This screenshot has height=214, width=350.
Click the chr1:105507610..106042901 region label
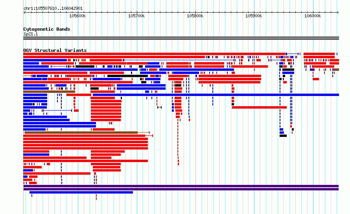[53, 9]
